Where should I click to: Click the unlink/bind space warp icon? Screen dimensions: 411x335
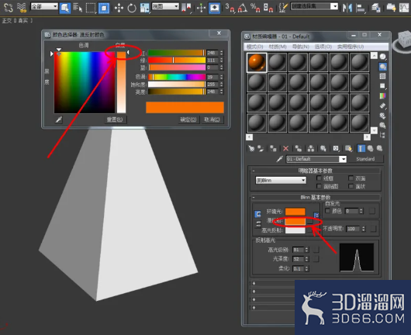point(21,8)
